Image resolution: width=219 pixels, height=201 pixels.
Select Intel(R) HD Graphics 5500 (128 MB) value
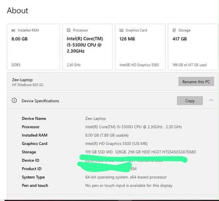(x=116, y=143)
